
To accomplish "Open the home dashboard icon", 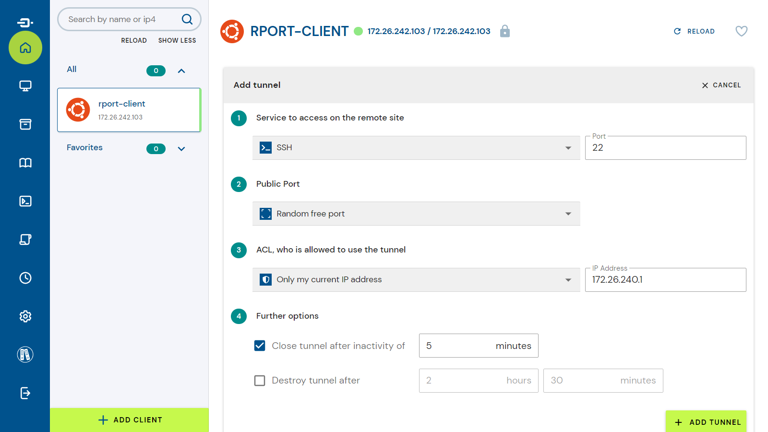I will 25,48.
